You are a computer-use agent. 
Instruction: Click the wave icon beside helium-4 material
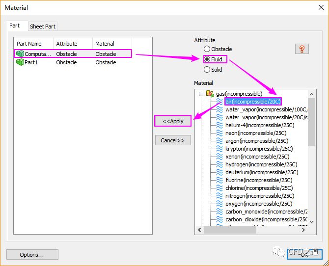[x=219, y=125]
